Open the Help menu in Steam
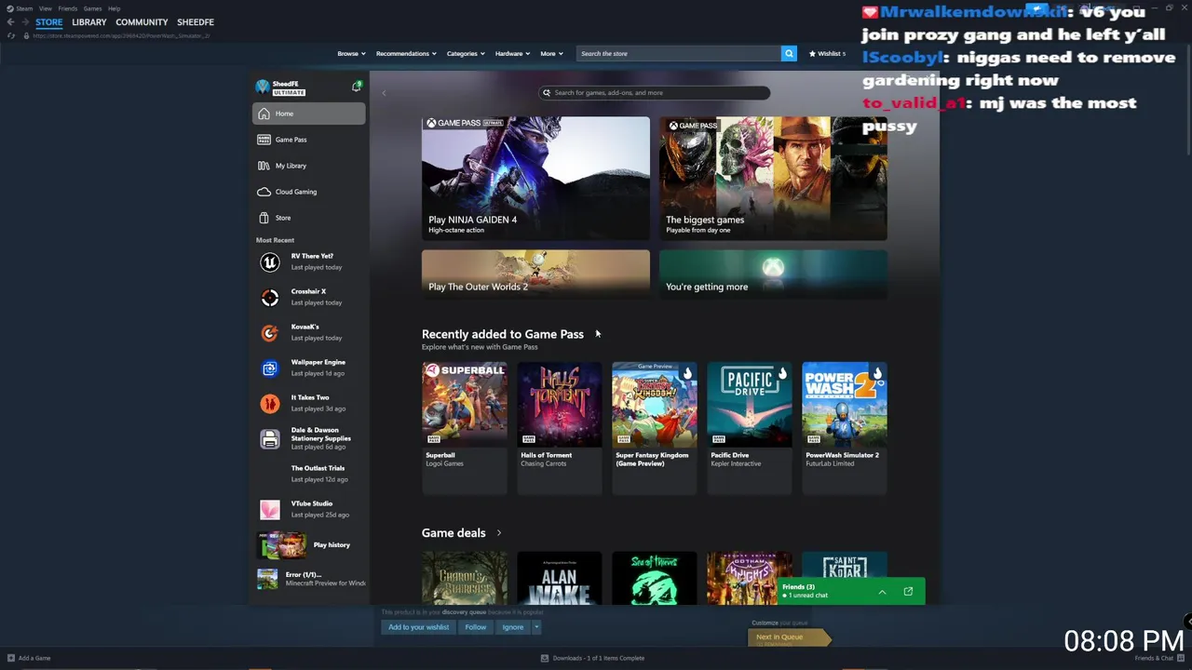This screenshot has width=1192, height=670. tap(114, 8)
